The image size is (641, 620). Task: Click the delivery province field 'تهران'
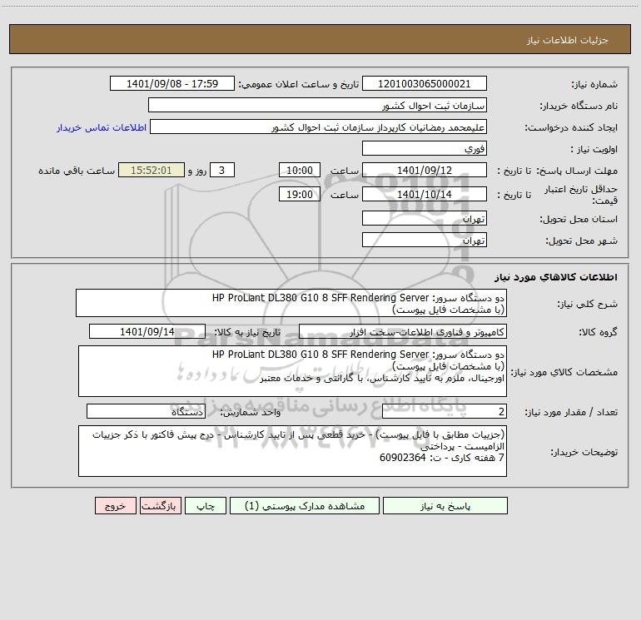(425, 218)
